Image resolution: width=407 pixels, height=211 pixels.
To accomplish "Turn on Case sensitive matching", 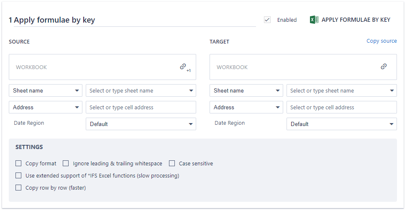I will pyautogui.click(x=172, y=163).
